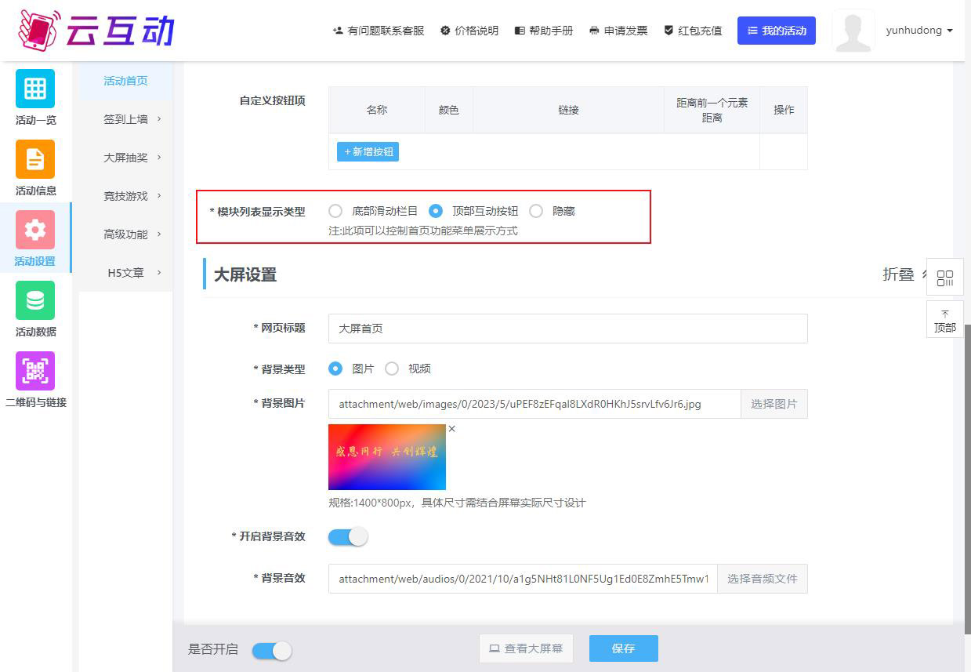Open the 活动一览 grid icon
The height and width of the screenshot is (672, 971).
tap(35, 89)
